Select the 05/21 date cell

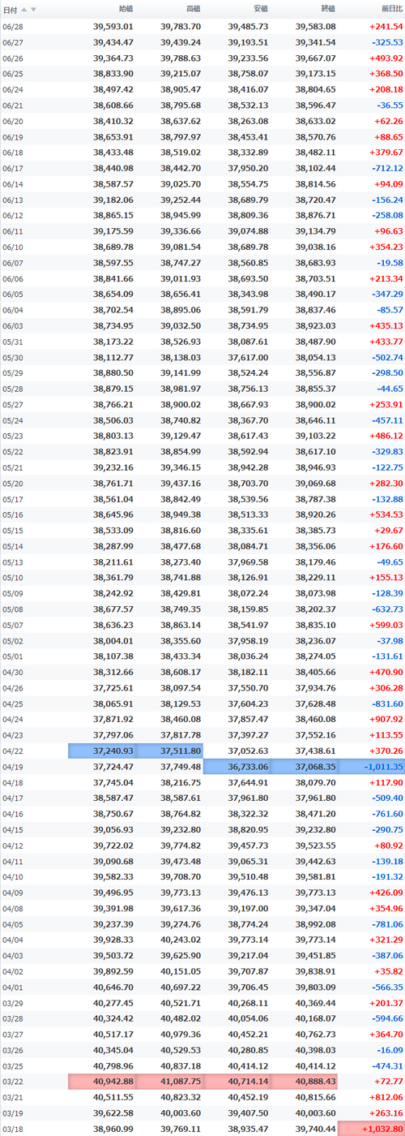click(14, 467)
